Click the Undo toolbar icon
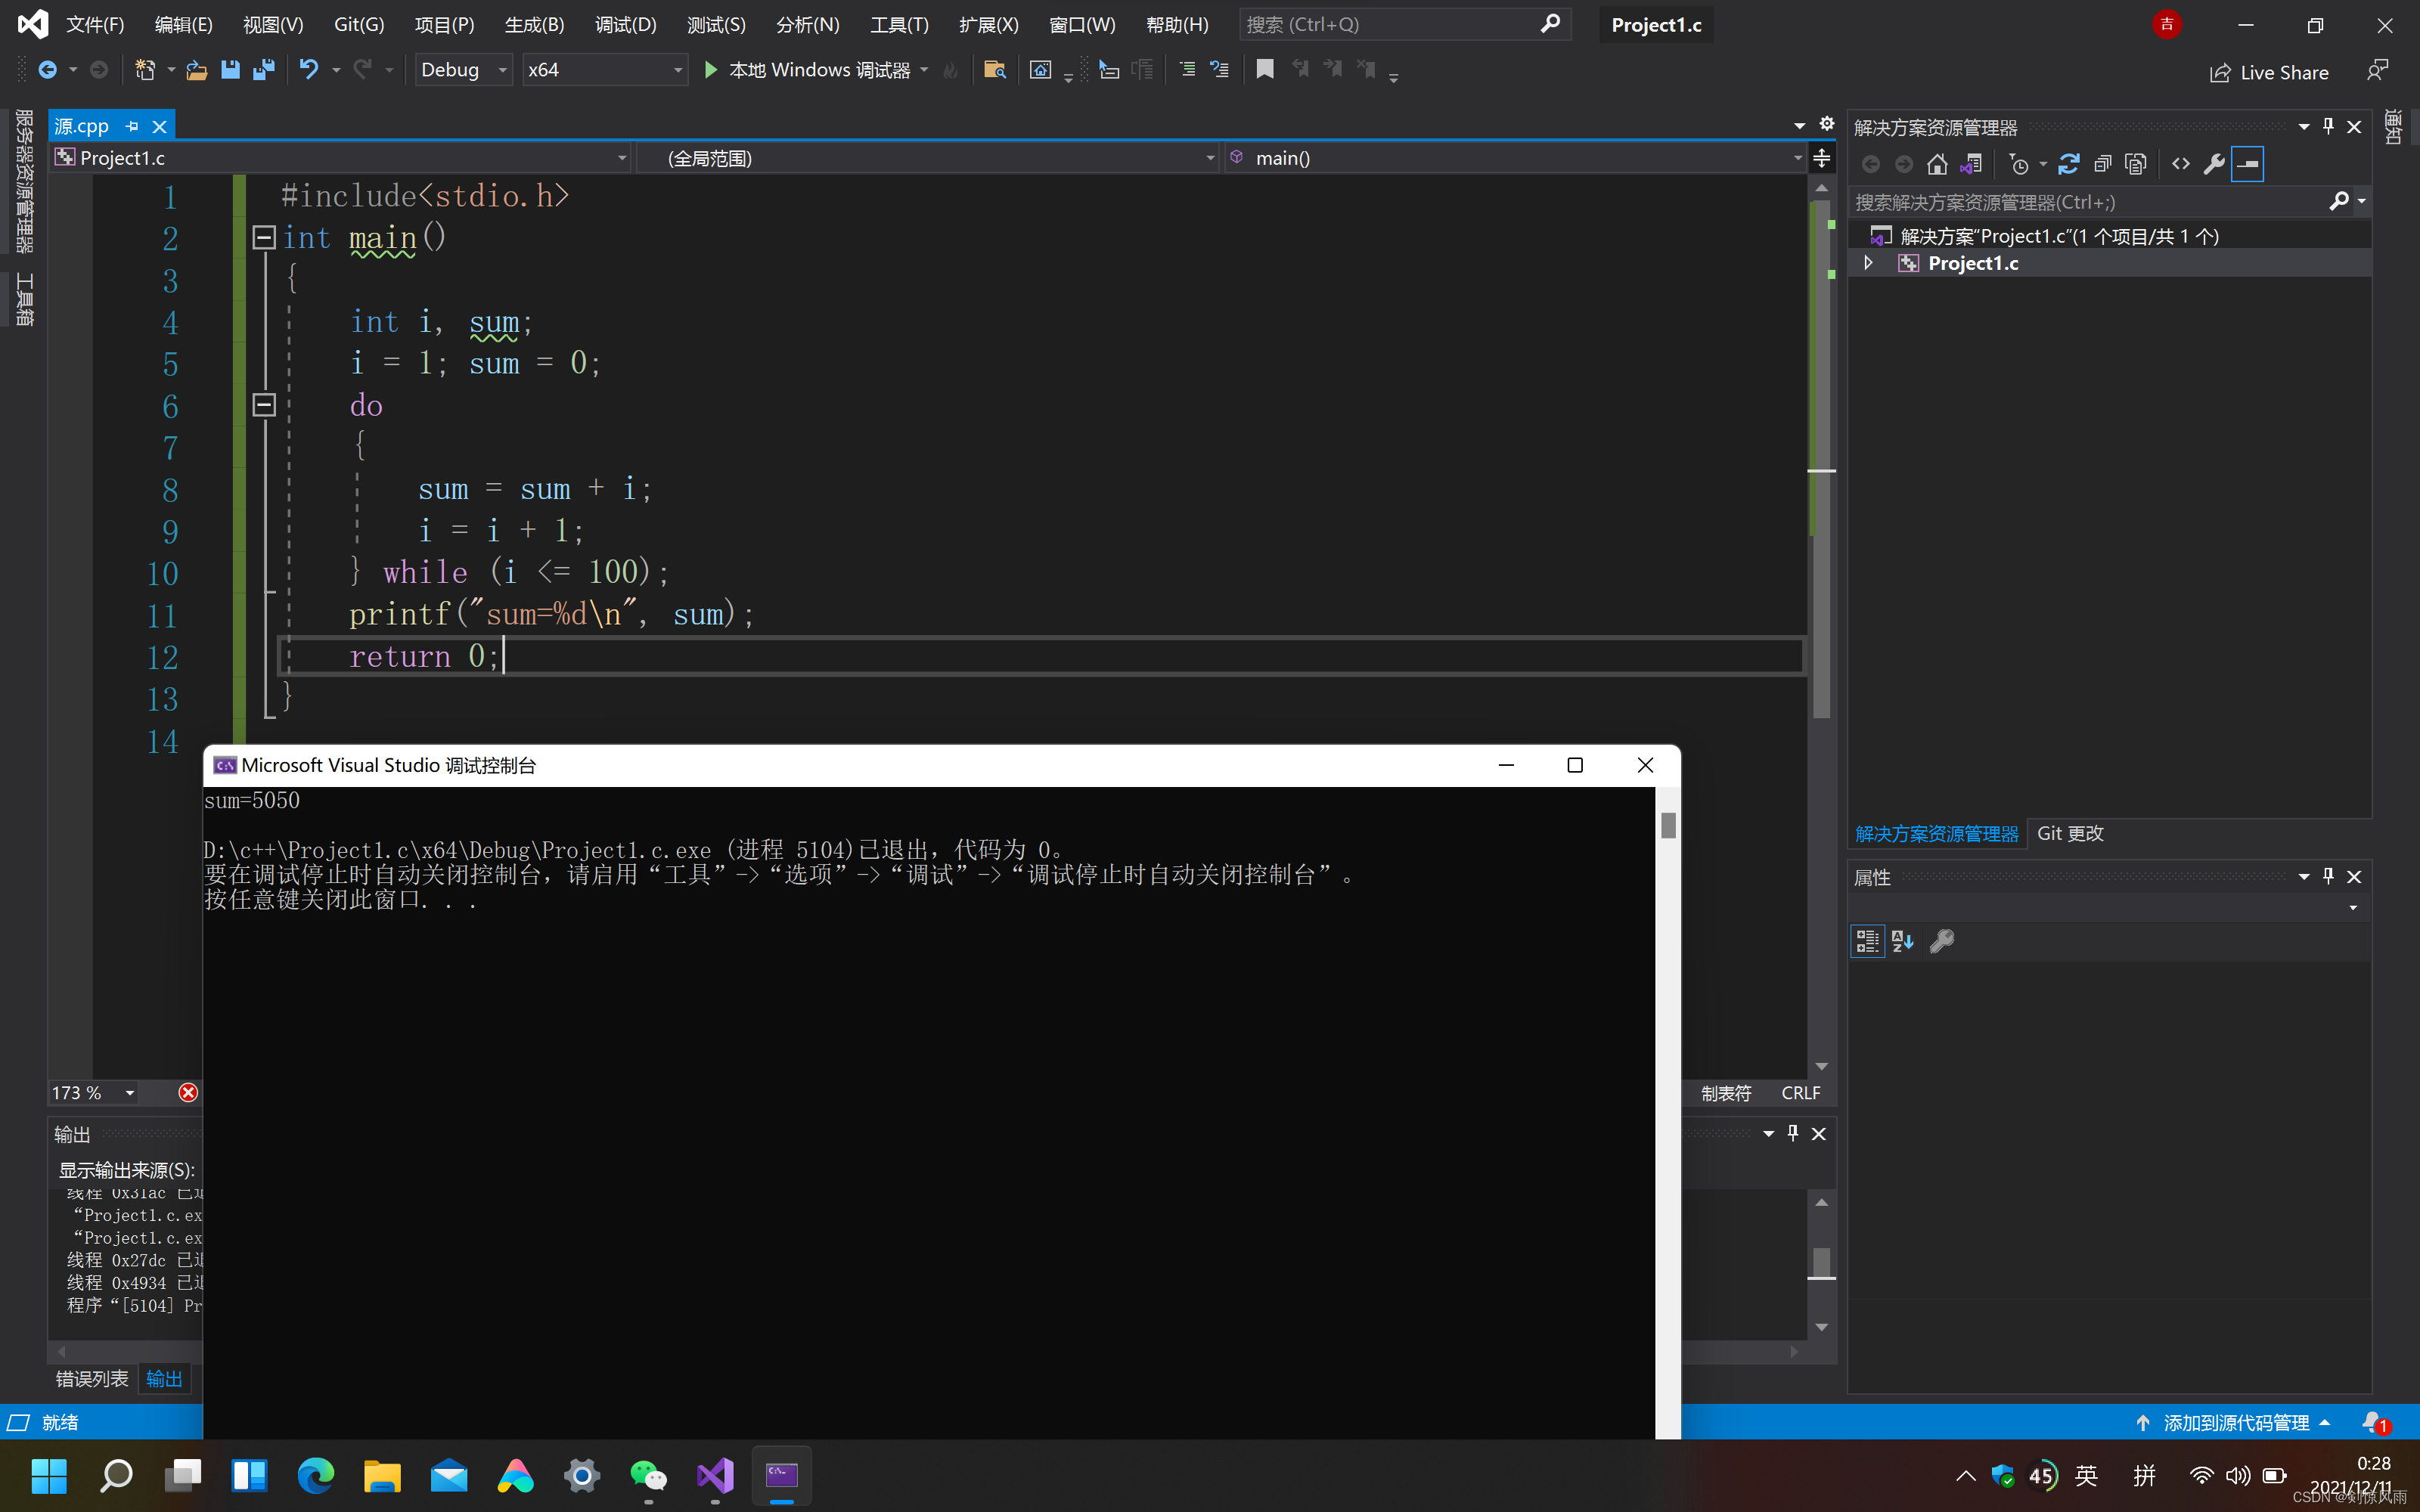The width and height of the screenshot is (2420, 1512). (x=309, y=69)
